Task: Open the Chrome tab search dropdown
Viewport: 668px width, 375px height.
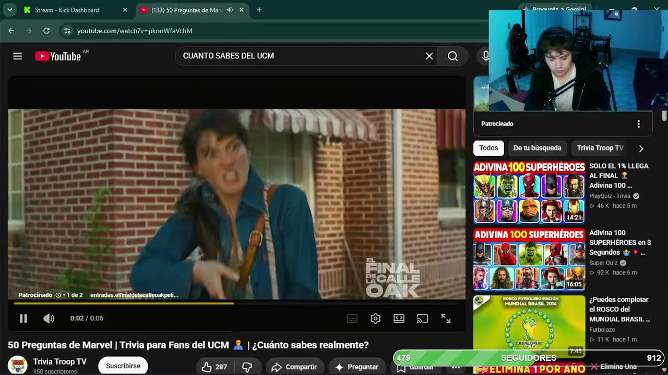Action: coord(9,10)
